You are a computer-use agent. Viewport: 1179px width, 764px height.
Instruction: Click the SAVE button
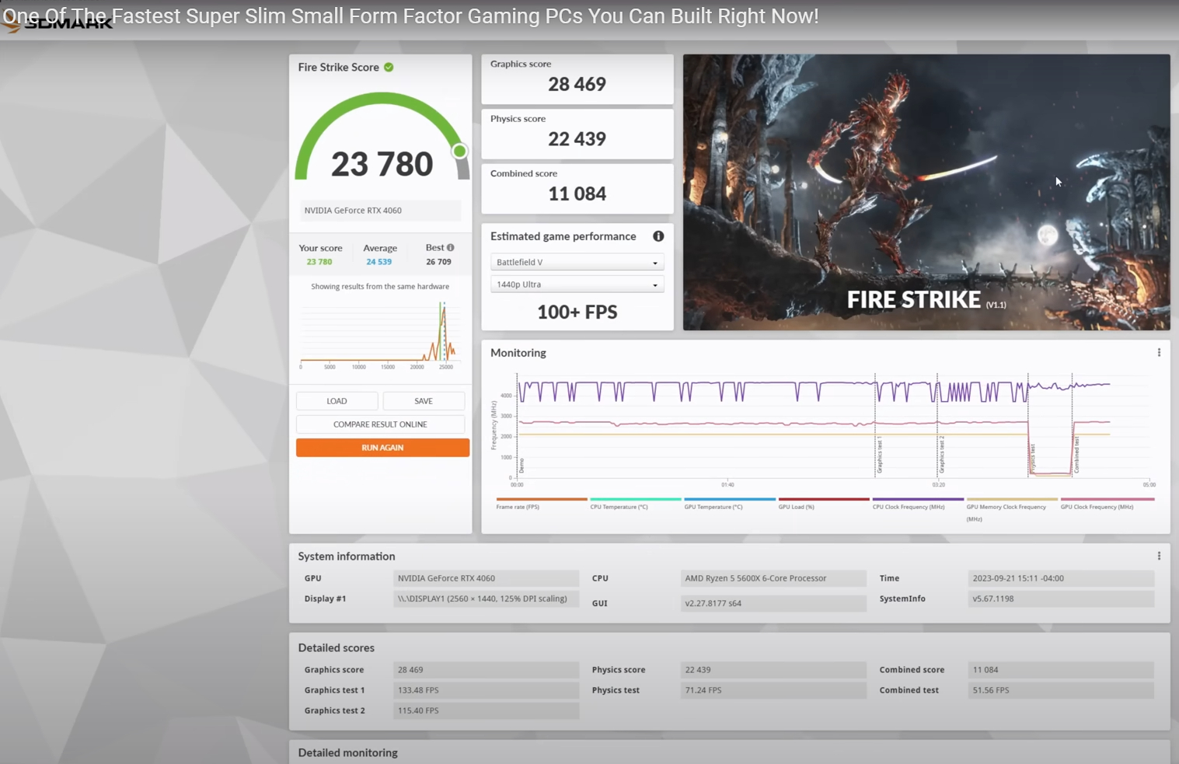(x=424, y=401)
